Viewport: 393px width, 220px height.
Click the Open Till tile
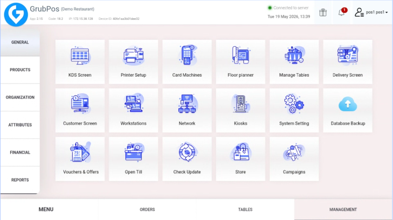[133, 159]
